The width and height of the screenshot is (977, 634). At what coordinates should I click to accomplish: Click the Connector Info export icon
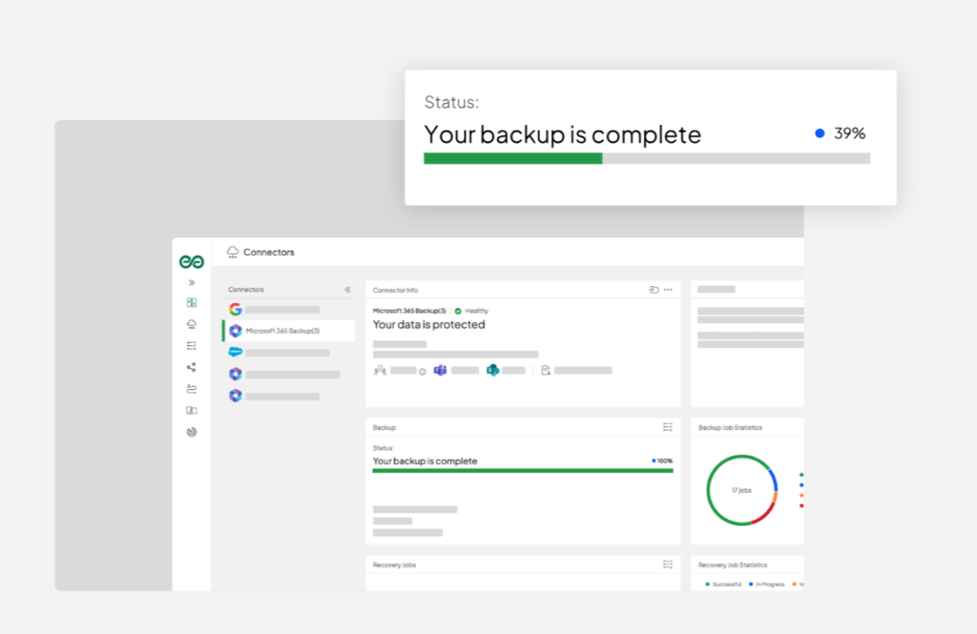click(654, 290)
